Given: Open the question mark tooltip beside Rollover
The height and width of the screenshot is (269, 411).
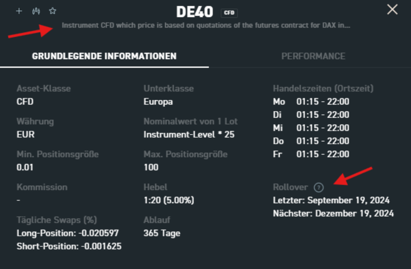Looking at the screenshot, I should (318, 187).
